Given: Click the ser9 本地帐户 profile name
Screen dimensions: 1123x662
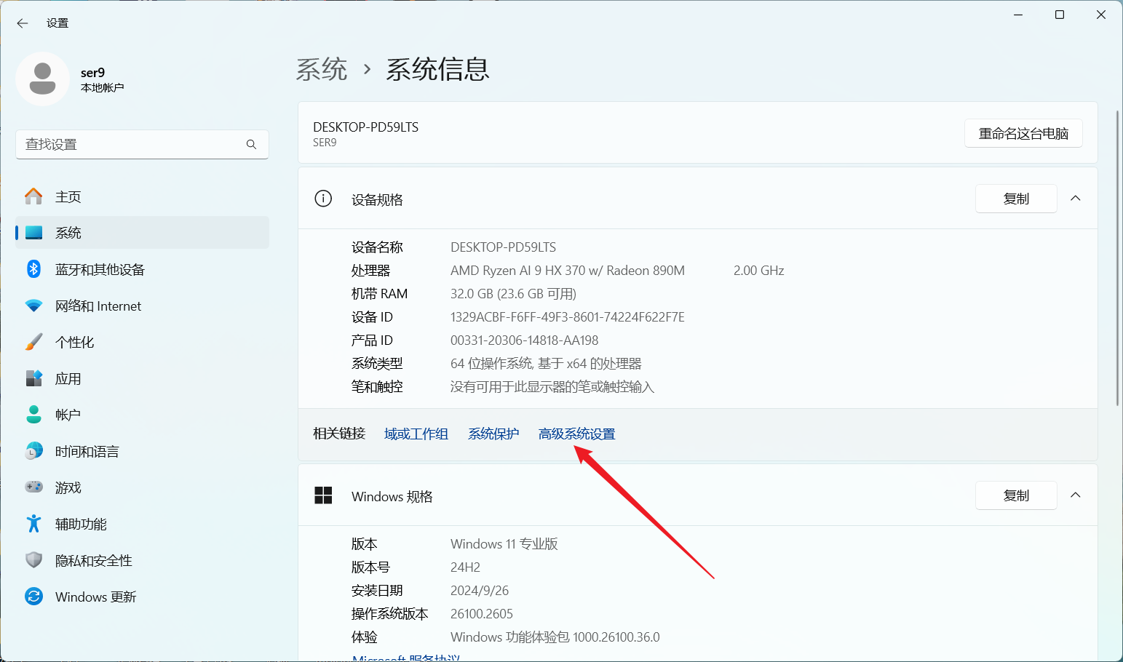Looking at the screenshot, I should click(102, 79).
